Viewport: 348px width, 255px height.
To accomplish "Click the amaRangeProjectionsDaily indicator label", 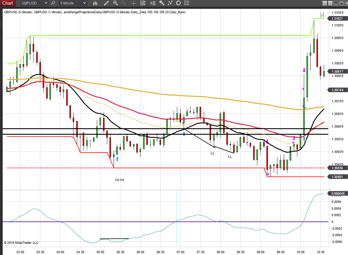I will 125,12.
